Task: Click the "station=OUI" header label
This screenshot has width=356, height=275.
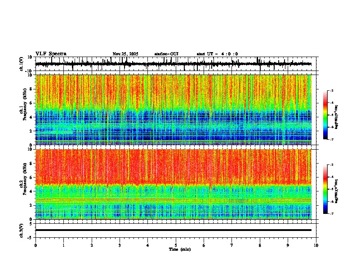Action: click(166, 54)
